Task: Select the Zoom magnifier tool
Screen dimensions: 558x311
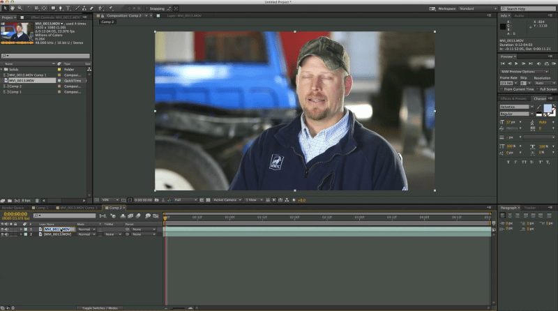Action: 20,8
